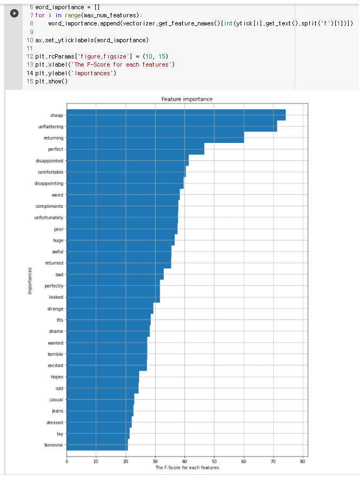Click the x-axis tick label 70
The width and height of the screenshot is (359, 477).
(x=273, y=461)
